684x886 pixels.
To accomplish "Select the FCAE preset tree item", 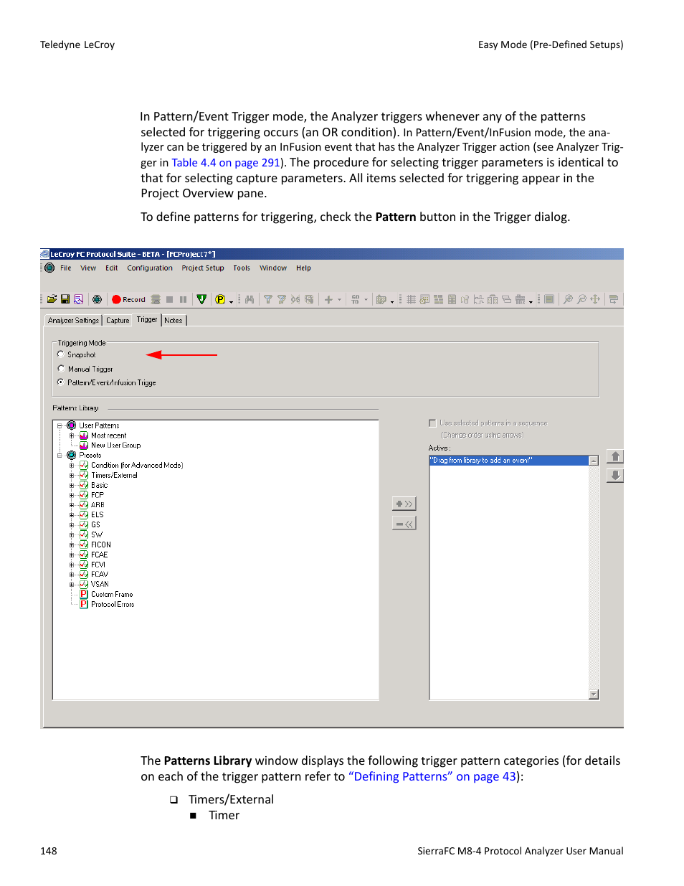I will coord(100,555).
